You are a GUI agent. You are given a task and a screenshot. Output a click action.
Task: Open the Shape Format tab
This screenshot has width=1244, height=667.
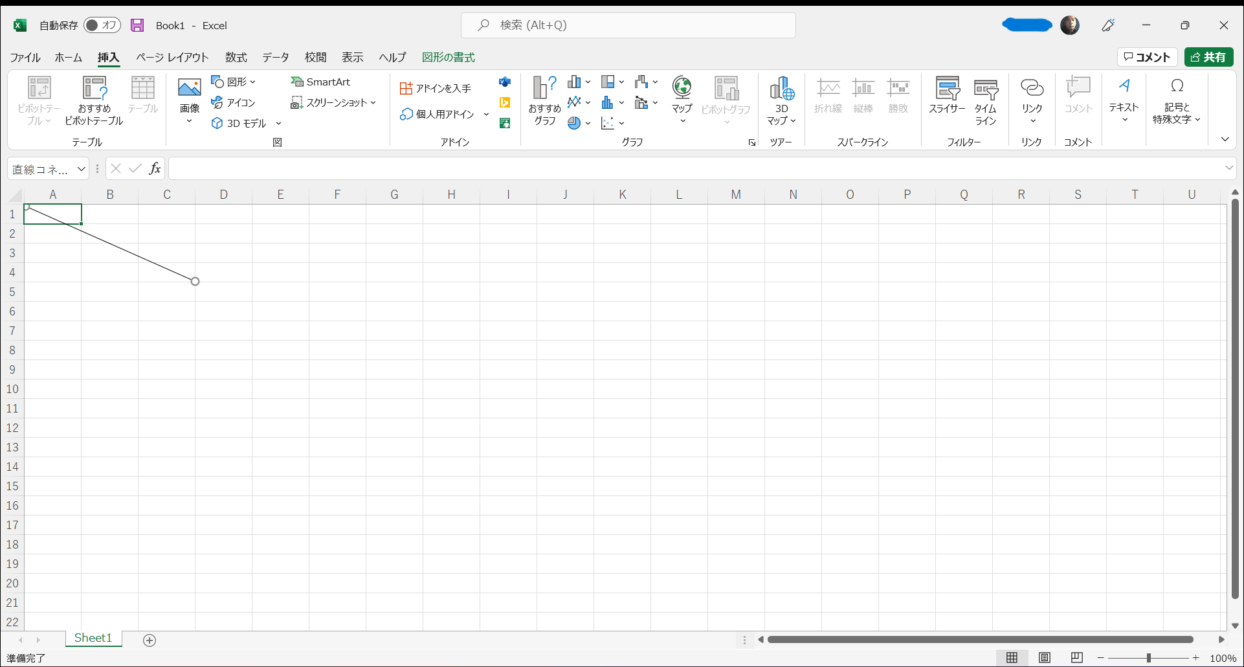(448, 58)
